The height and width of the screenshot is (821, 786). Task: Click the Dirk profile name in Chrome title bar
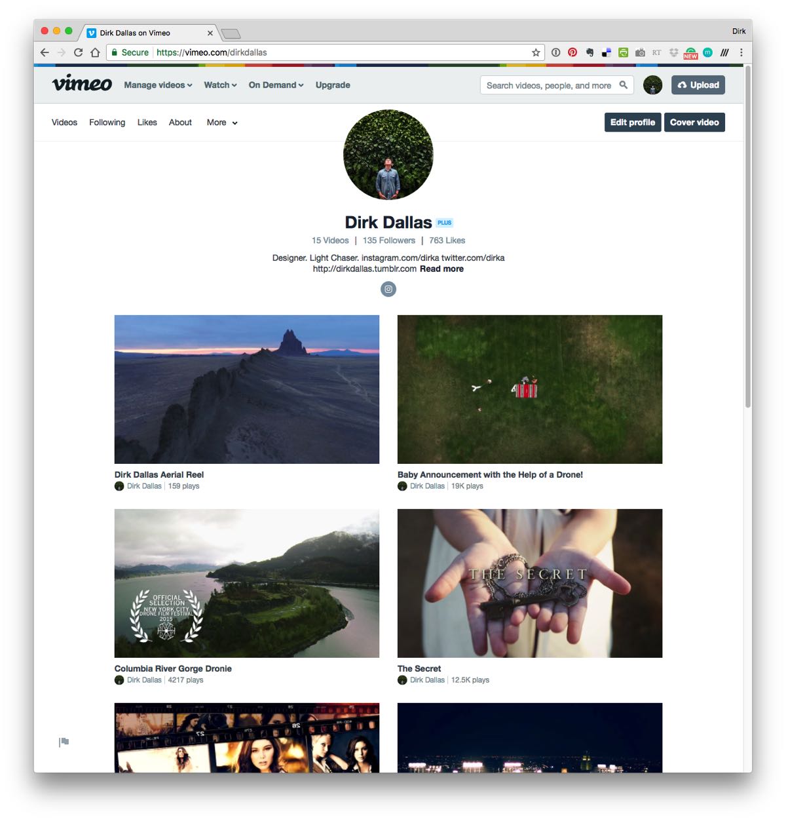tap(739, 31)
